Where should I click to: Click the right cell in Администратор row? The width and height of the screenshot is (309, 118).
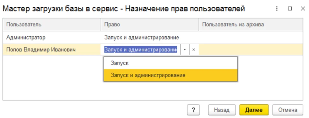point(150,37)
